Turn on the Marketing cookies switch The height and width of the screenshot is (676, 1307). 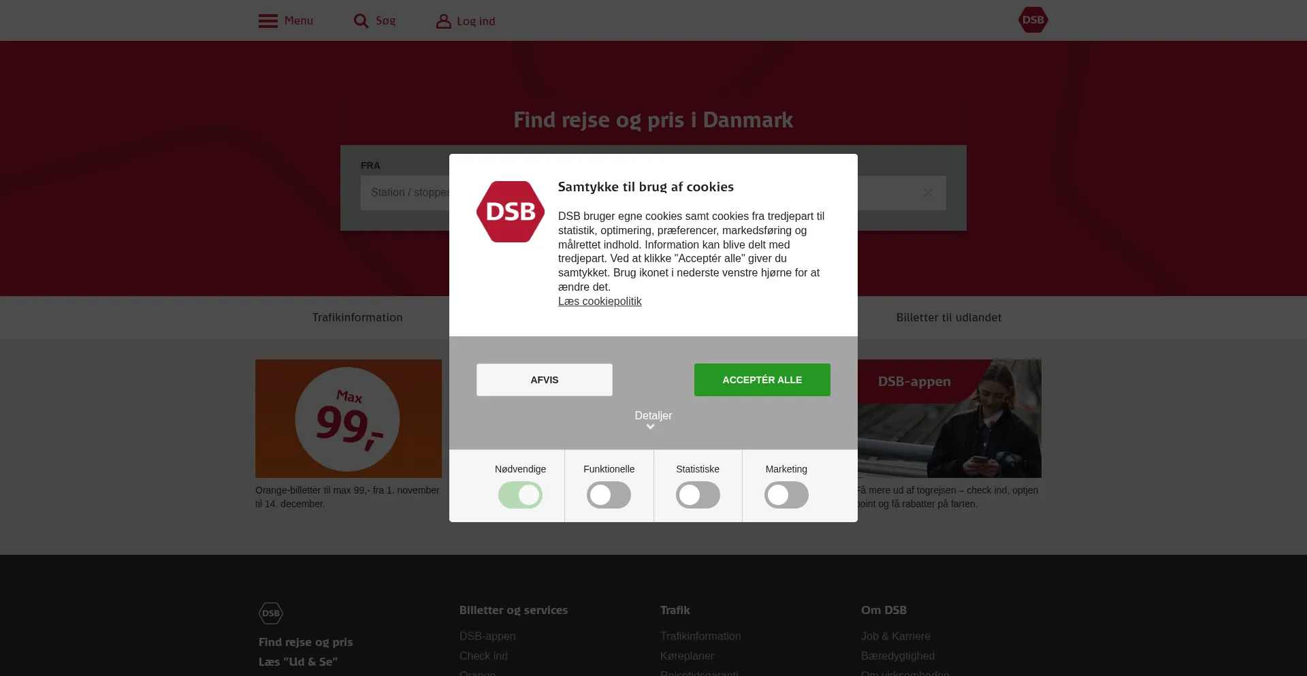click(786, 495)
